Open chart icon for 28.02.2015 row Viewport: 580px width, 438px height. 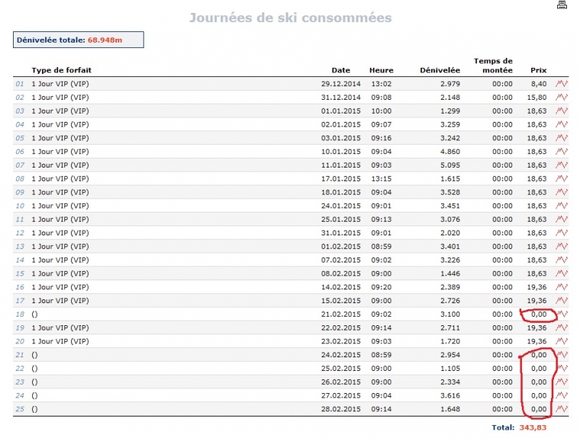(562, 409)
